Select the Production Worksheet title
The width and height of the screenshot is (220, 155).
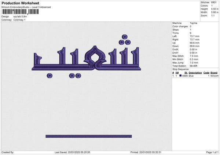coord(20,3)
